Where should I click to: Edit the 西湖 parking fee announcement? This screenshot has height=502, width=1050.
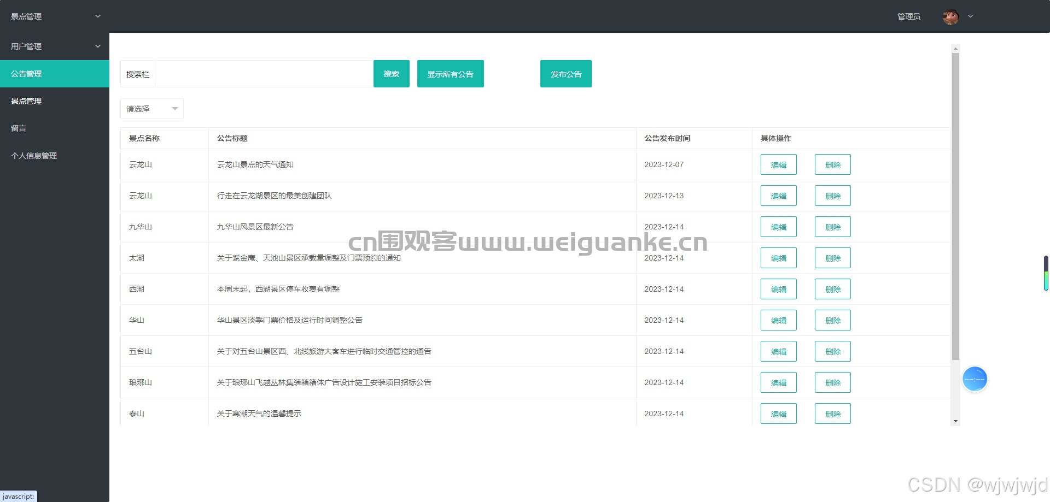point(779,289)
